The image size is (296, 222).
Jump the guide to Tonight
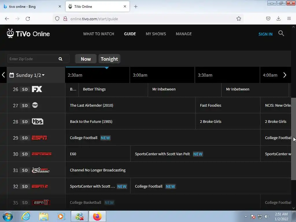click(x=109, y=59)
